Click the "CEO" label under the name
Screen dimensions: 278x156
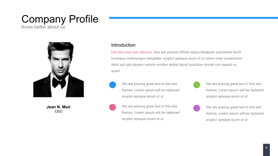pyautogui.click(x=59, y=112)
